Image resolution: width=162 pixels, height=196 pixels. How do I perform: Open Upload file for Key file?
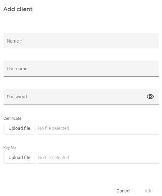coord(19,158)
